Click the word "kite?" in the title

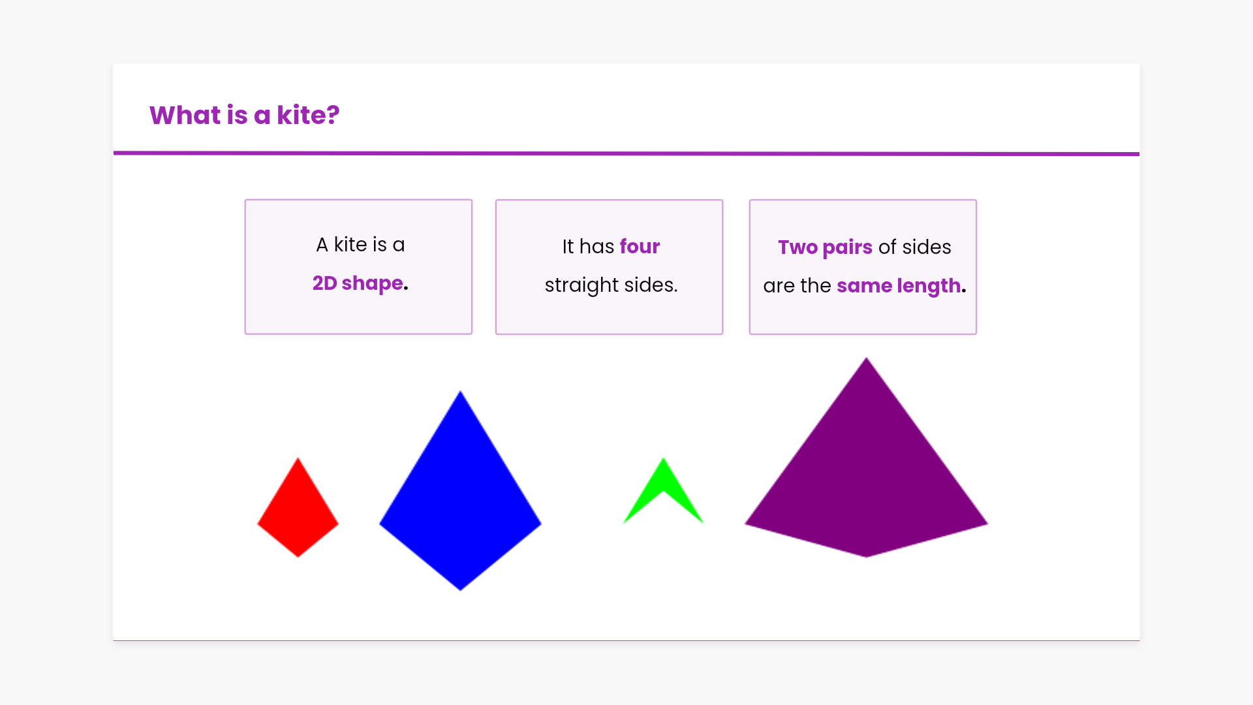click(x=308, y=115)
